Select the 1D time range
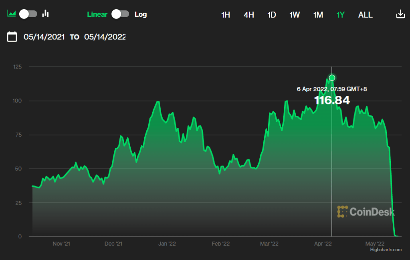This screenshot has height=260, width=410. (272, 15)
